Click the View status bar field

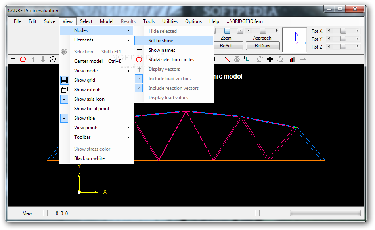click(x=27, y=213)
